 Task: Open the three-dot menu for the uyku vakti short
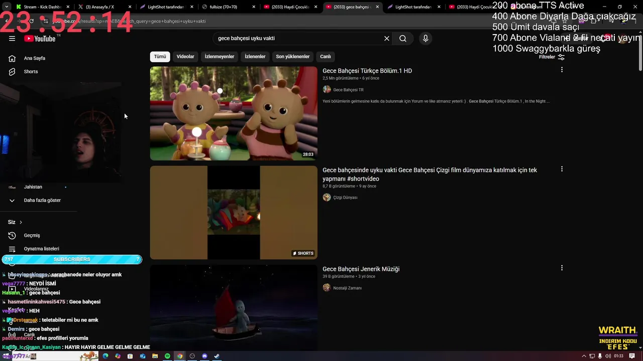562,169
